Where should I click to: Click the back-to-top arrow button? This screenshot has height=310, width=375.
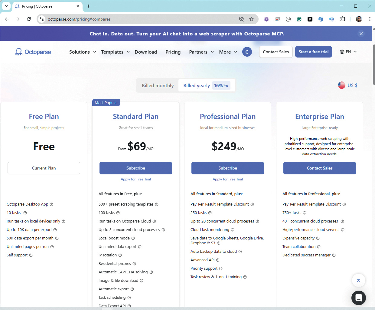[x=359, y=280]
